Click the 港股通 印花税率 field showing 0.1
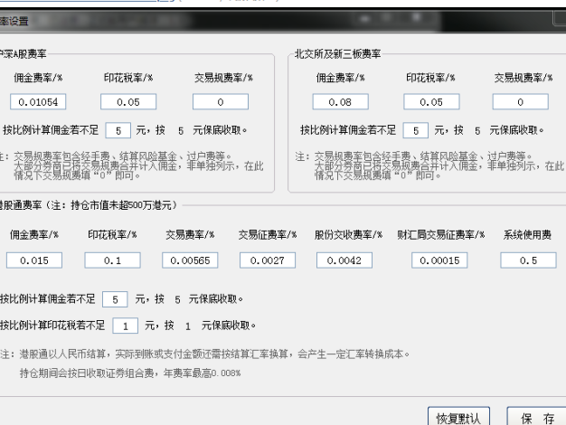The width and height of the screenshot is (566, 425). [113, 260]
